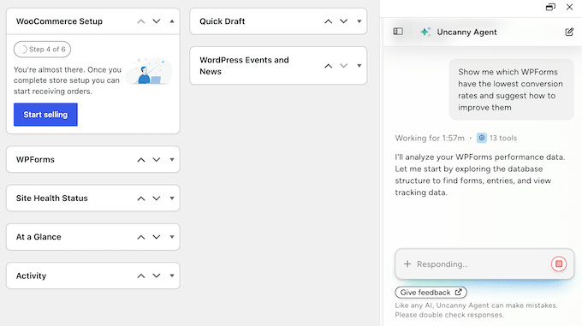Viewport: 582px width, 326px height.
Task: Move Activity widget down
Action: 157,276
